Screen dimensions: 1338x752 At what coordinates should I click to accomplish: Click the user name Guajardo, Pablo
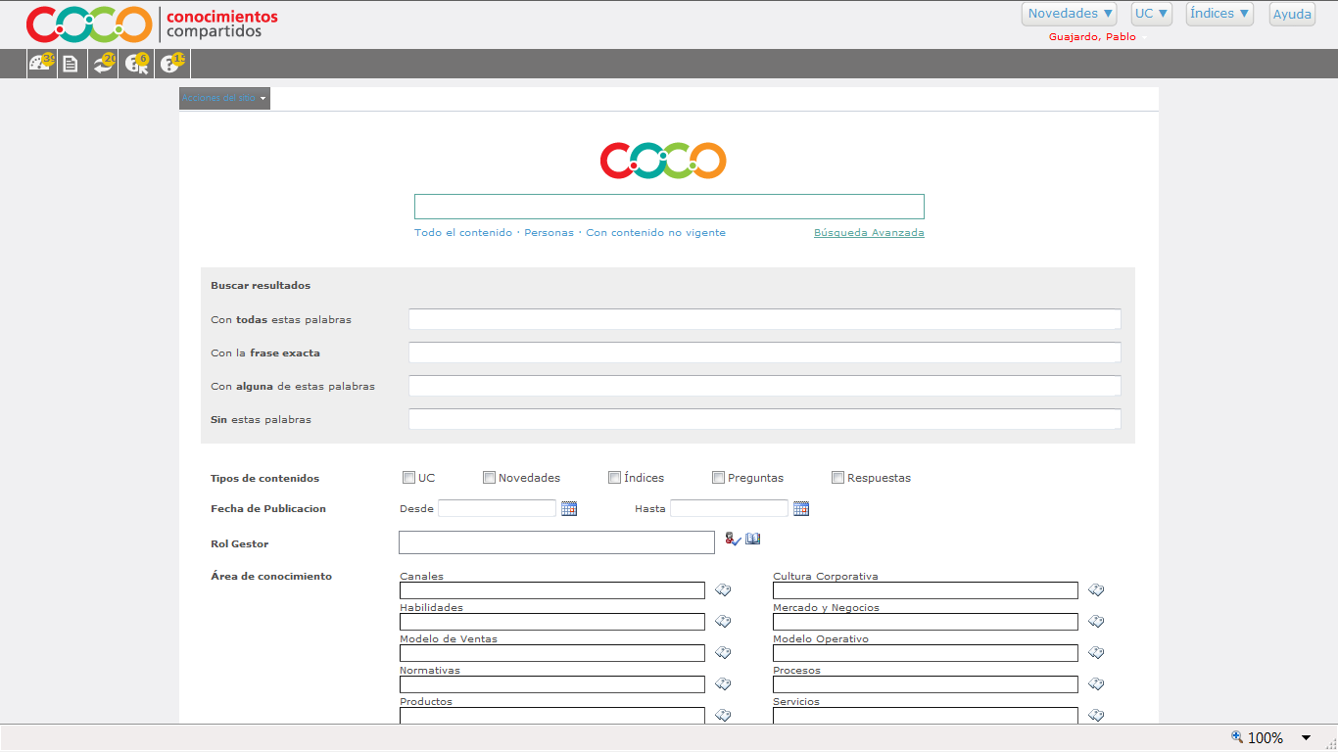(x=1092, y=37)
